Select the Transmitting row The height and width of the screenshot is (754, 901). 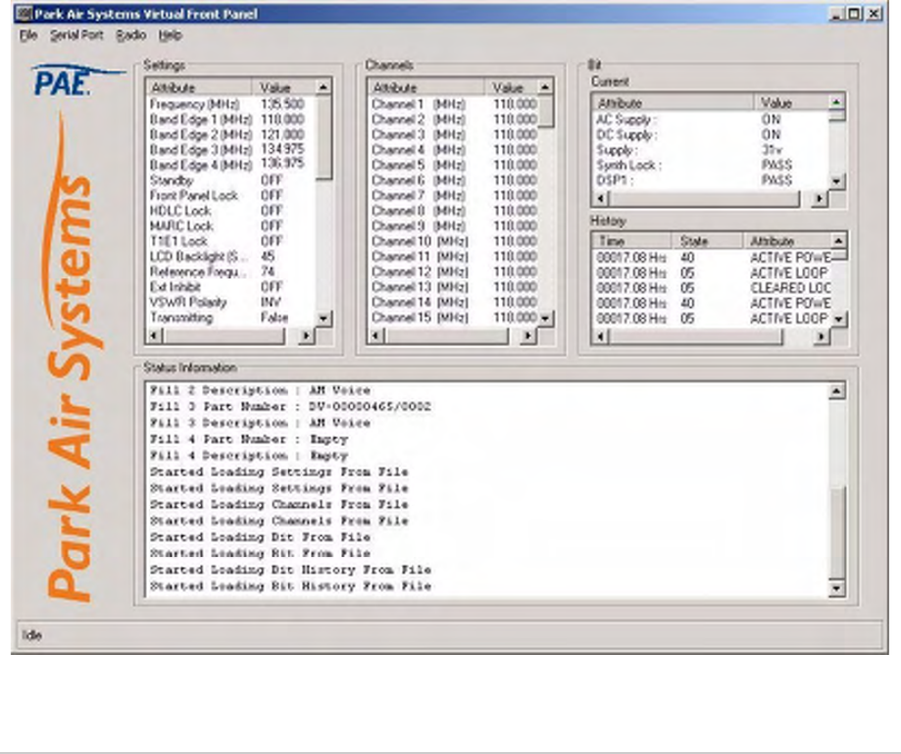coord(231,318)
